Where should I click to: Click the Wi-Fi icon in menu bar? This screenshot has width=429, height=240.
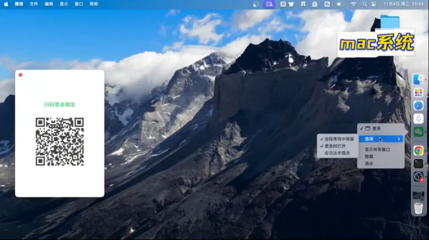(354, 4)
